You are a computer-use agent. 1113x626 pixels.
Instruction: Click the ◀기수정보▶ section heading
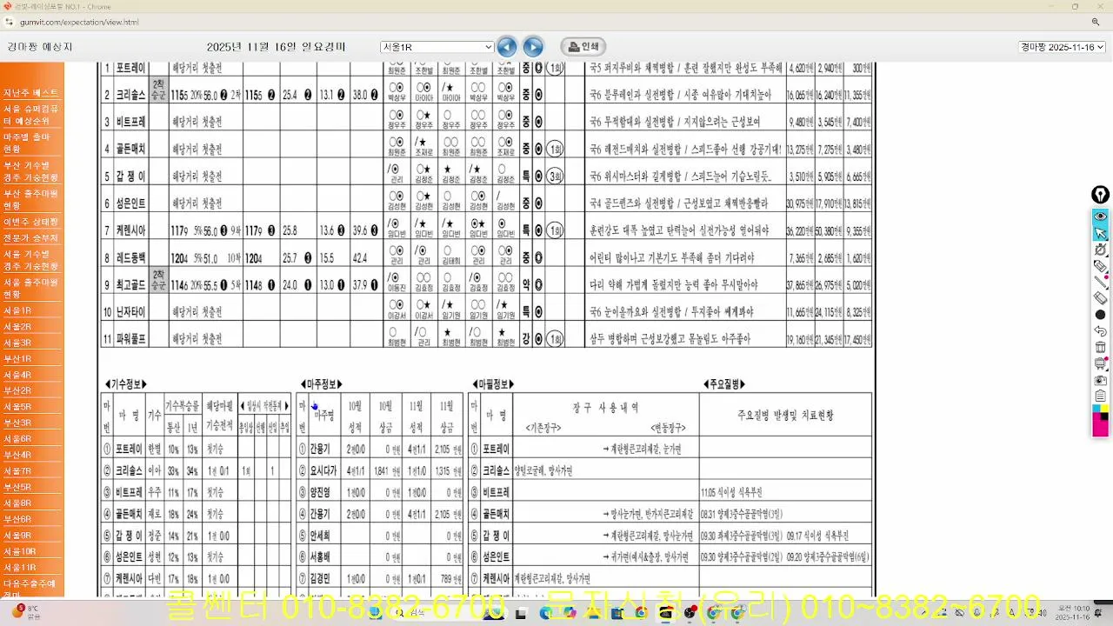tap(126, 383)
